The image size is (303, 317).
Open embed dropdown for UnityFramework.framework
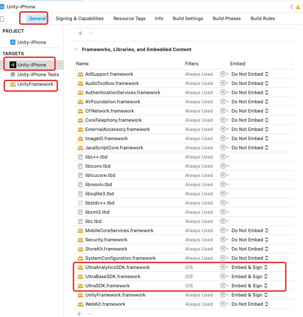point(250,295)
